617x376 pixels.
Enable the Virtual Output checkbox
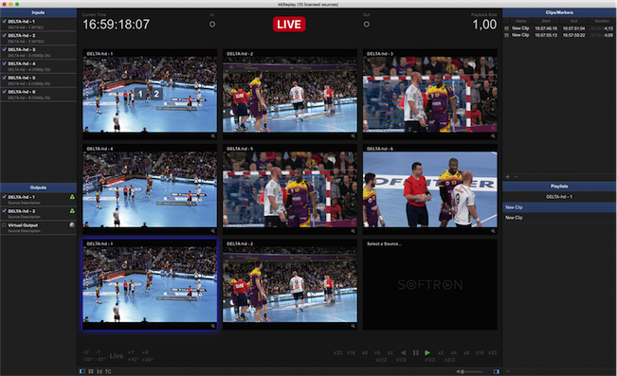point(5,225)
